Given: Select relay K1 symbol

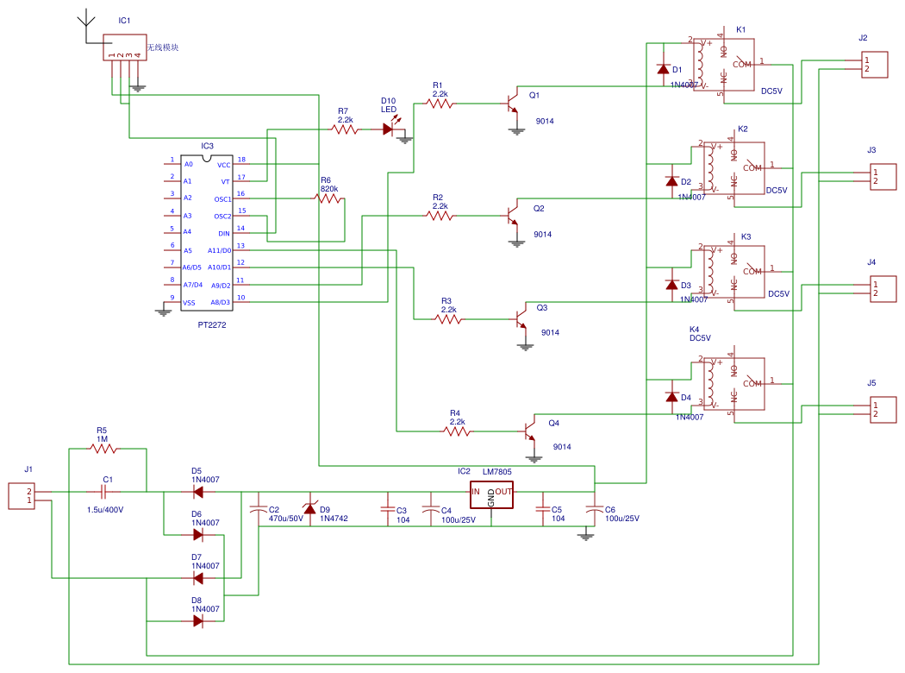Looking at the screenshot, I should (724, 65).
